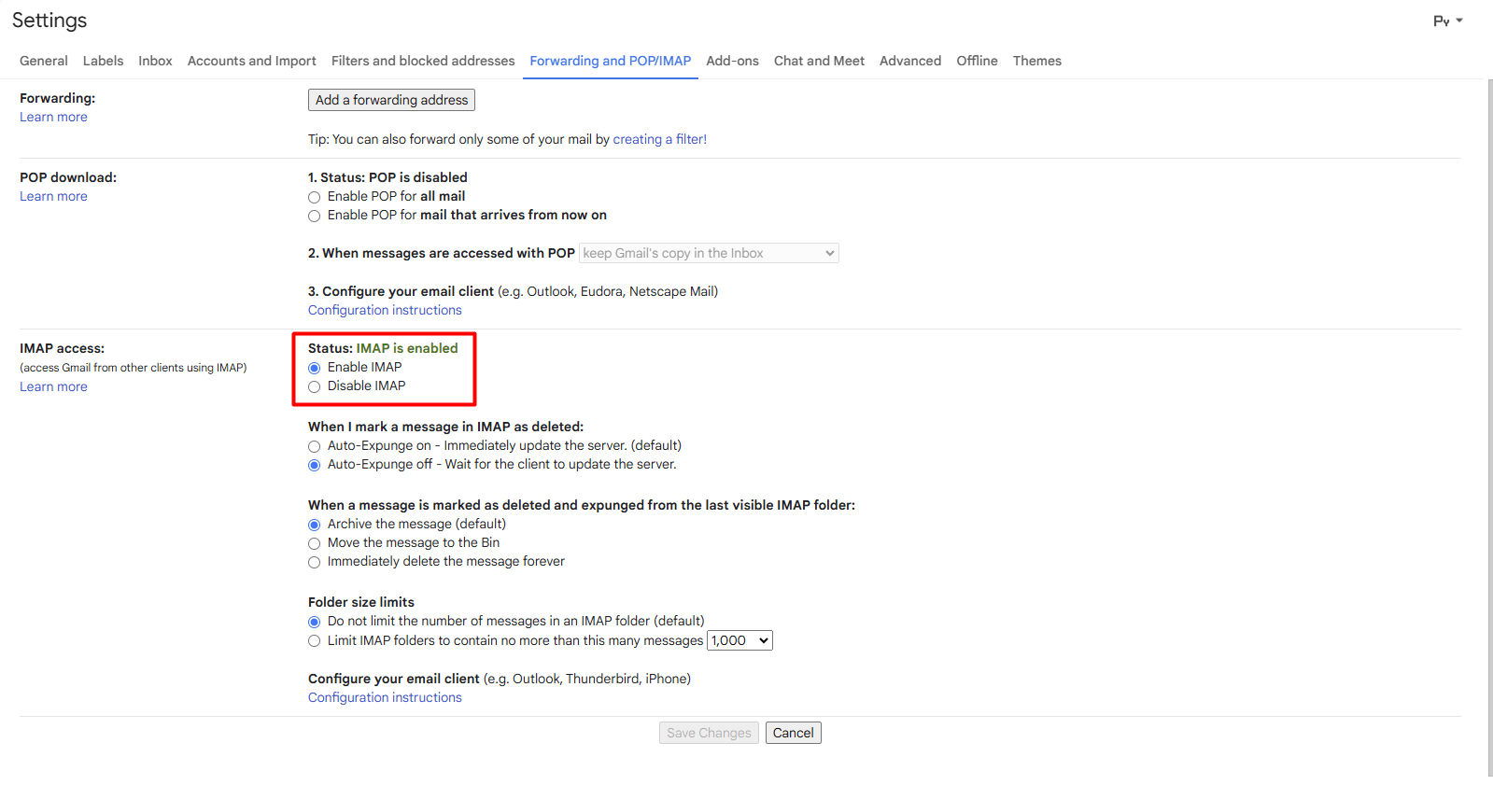Go to Accounts and Import tab
Image resolution: width=1493 pixels, height=785 pixels.
252,61
